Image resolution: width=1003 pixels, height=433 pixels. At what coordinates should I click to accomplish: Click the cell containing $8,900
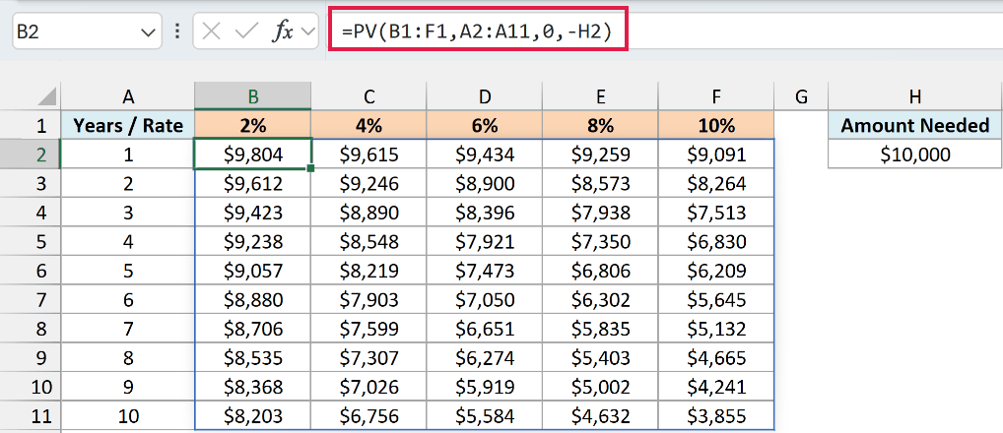[485, 184]
